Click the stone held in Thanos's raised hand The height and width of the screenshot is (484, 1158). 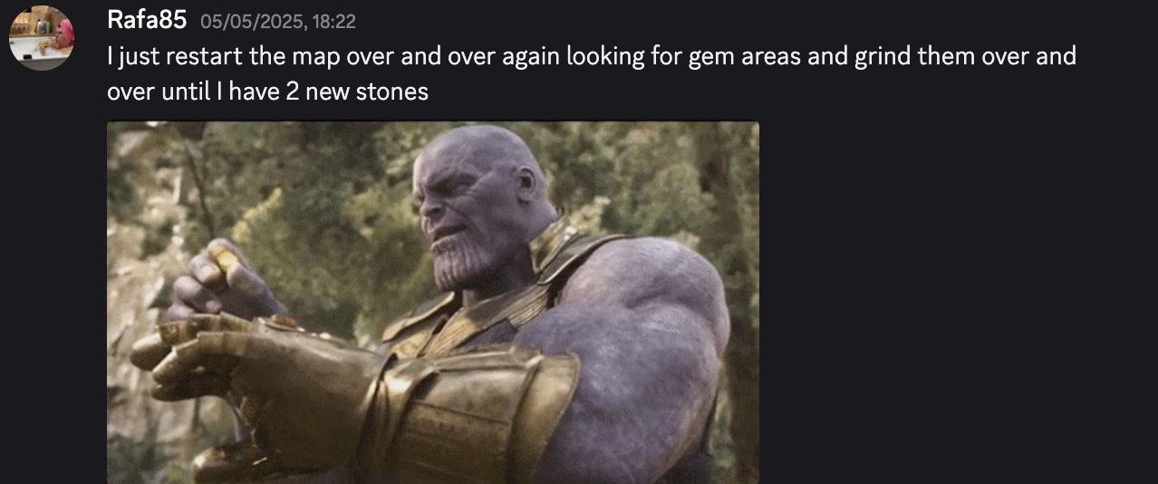point(221,259)
